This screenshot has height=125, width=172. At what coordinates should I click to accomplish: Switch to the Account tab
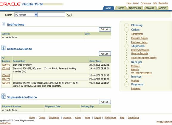(150, 8)
